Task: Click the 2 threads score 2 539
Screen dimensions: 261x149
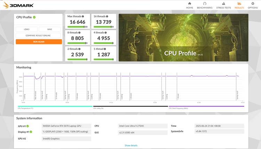Action: tap(77, 55)
